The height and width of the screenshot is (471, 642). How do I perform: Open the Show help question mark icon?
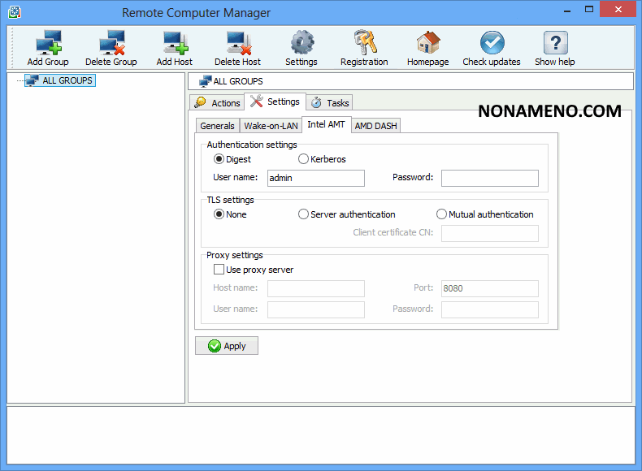[555, 42]
